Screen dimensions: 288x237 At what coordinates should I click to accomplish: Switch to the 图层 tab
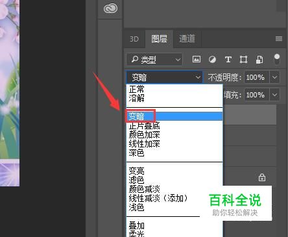pos(159,39)
